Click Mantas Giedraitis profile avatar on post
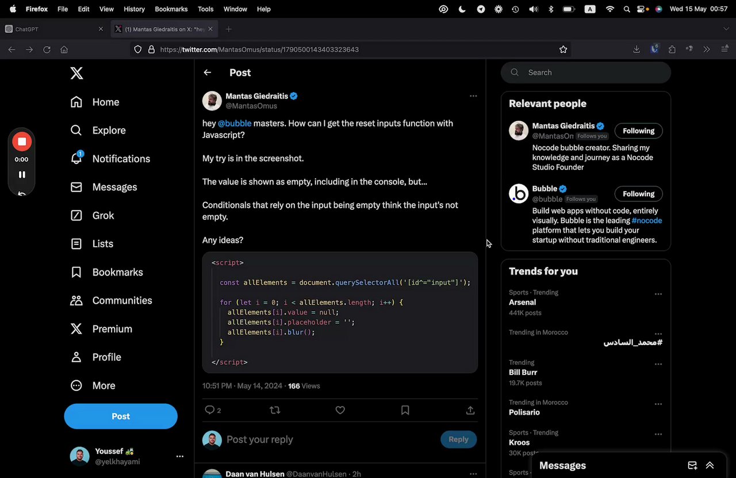The width and height of the screenshot is (736, 478). [x=212, y=101]
